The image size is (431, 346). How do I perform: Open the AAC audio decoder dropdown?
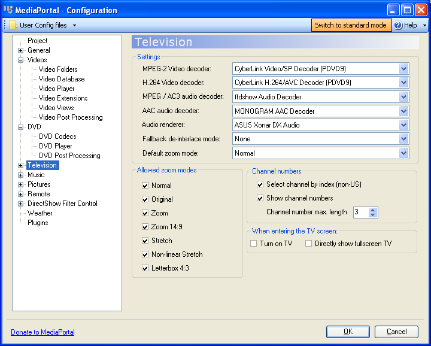[x=403, y=111]
